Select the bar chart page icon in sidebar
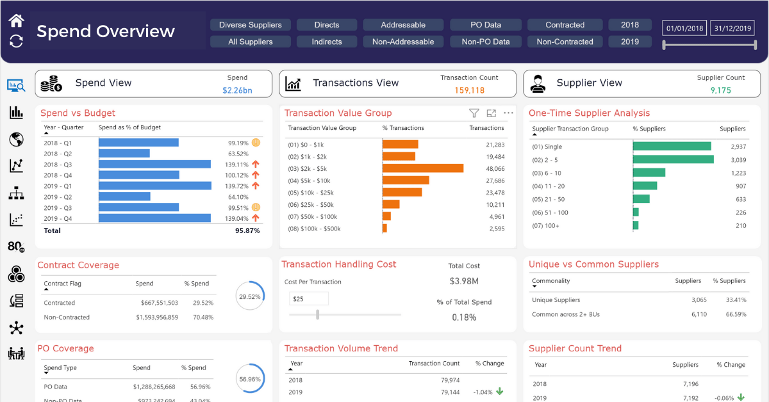This screenshot has width=769, height=402. coord(16,113)
